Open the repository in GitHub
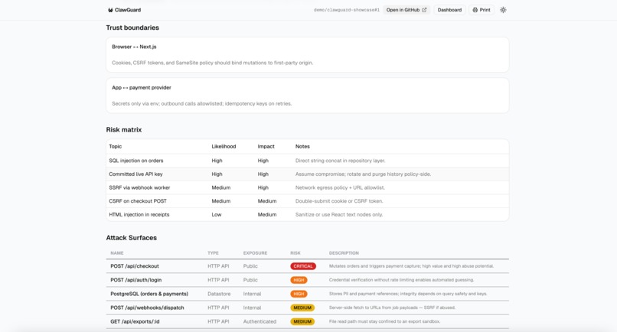The image size is (617, 332). coord(406,10)
